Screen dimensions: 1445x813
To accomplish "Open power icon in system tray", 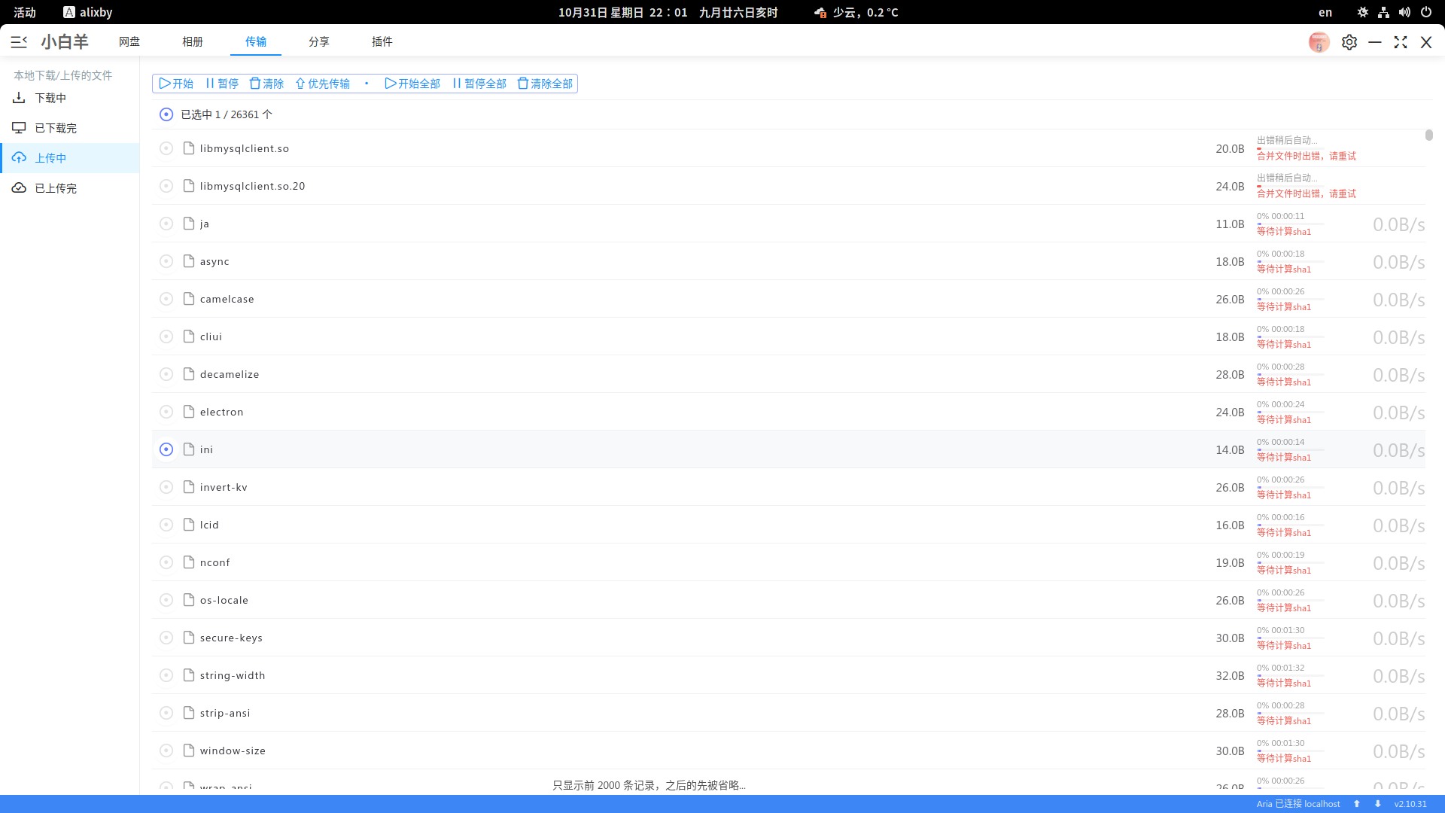I will coord(1425,12).
